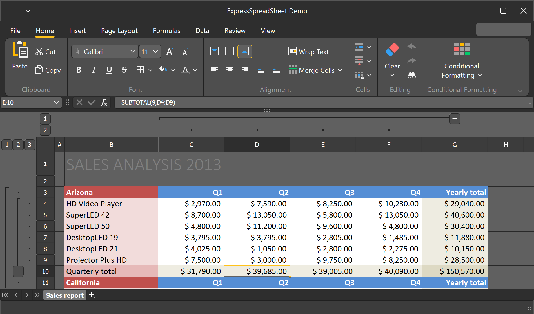Click the Insert Function fx icon
This screenshot has width=534, height=314.
pos(104,103)
